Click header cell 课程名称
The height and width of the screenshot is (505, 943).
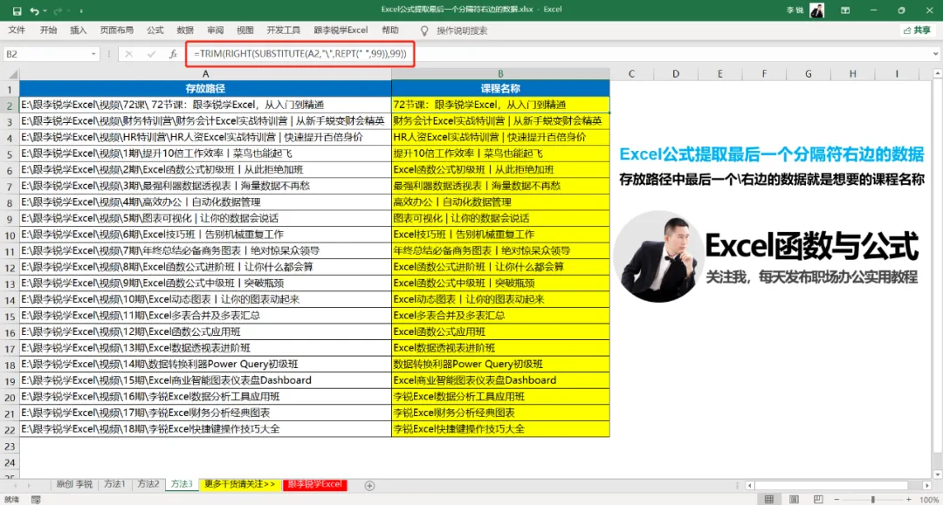[x=500, y=88]
